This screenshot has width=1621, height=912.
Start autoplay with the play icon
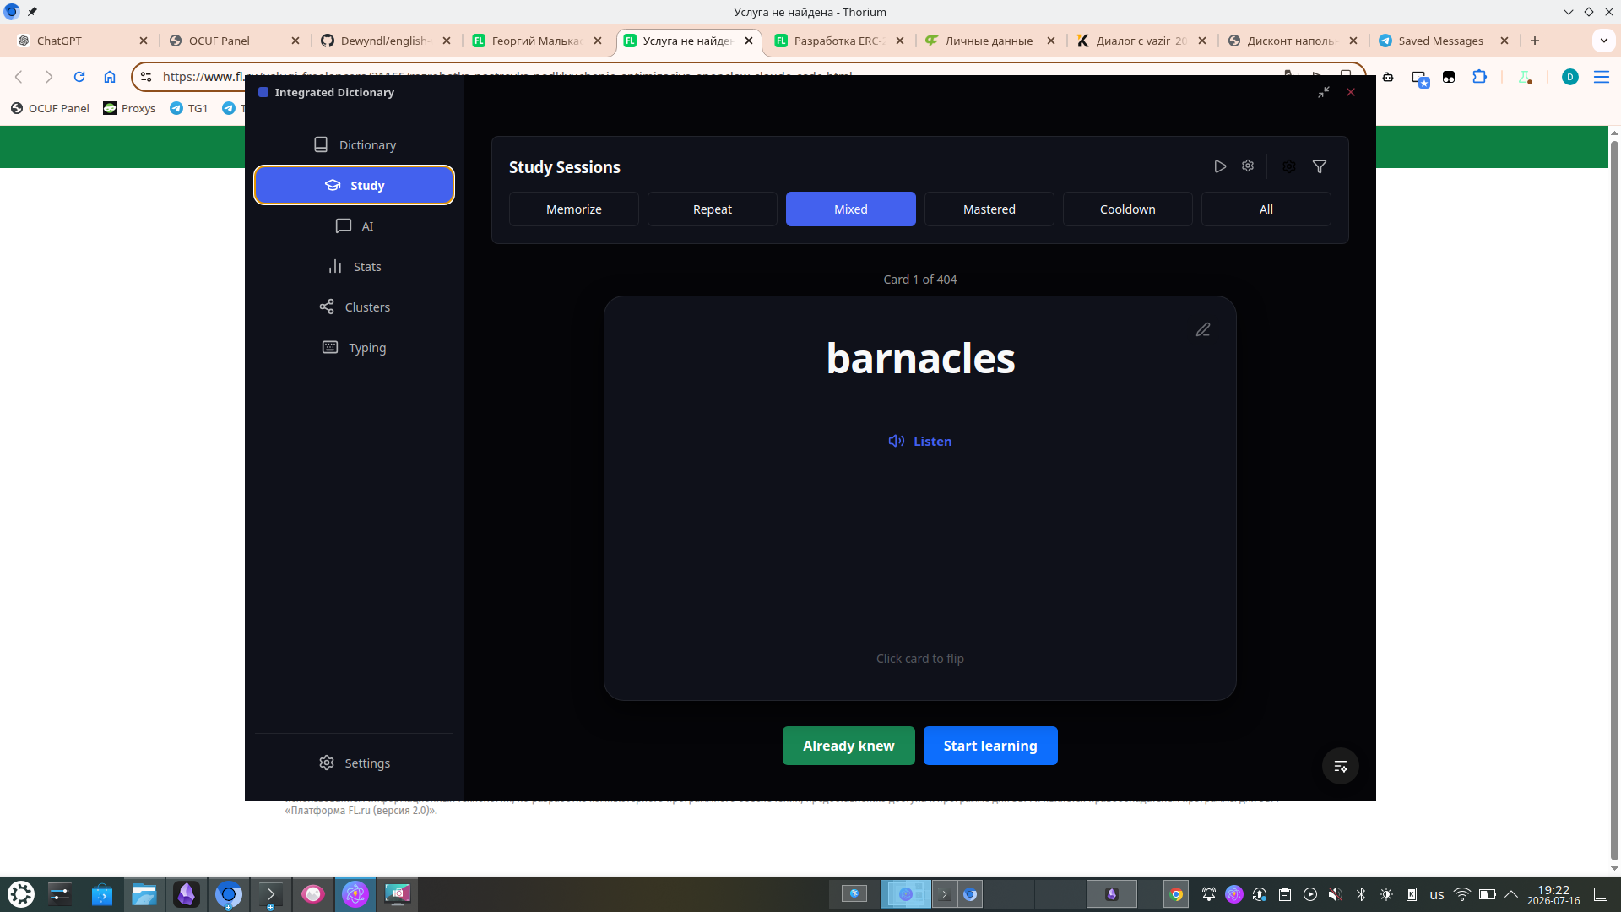pos(1220,166)
